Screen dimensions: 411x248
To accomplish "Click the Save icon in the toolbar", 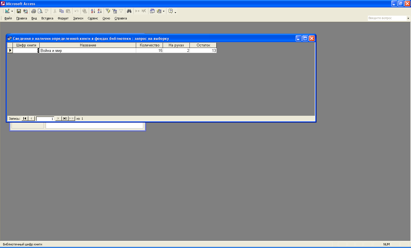I will 19,11.
